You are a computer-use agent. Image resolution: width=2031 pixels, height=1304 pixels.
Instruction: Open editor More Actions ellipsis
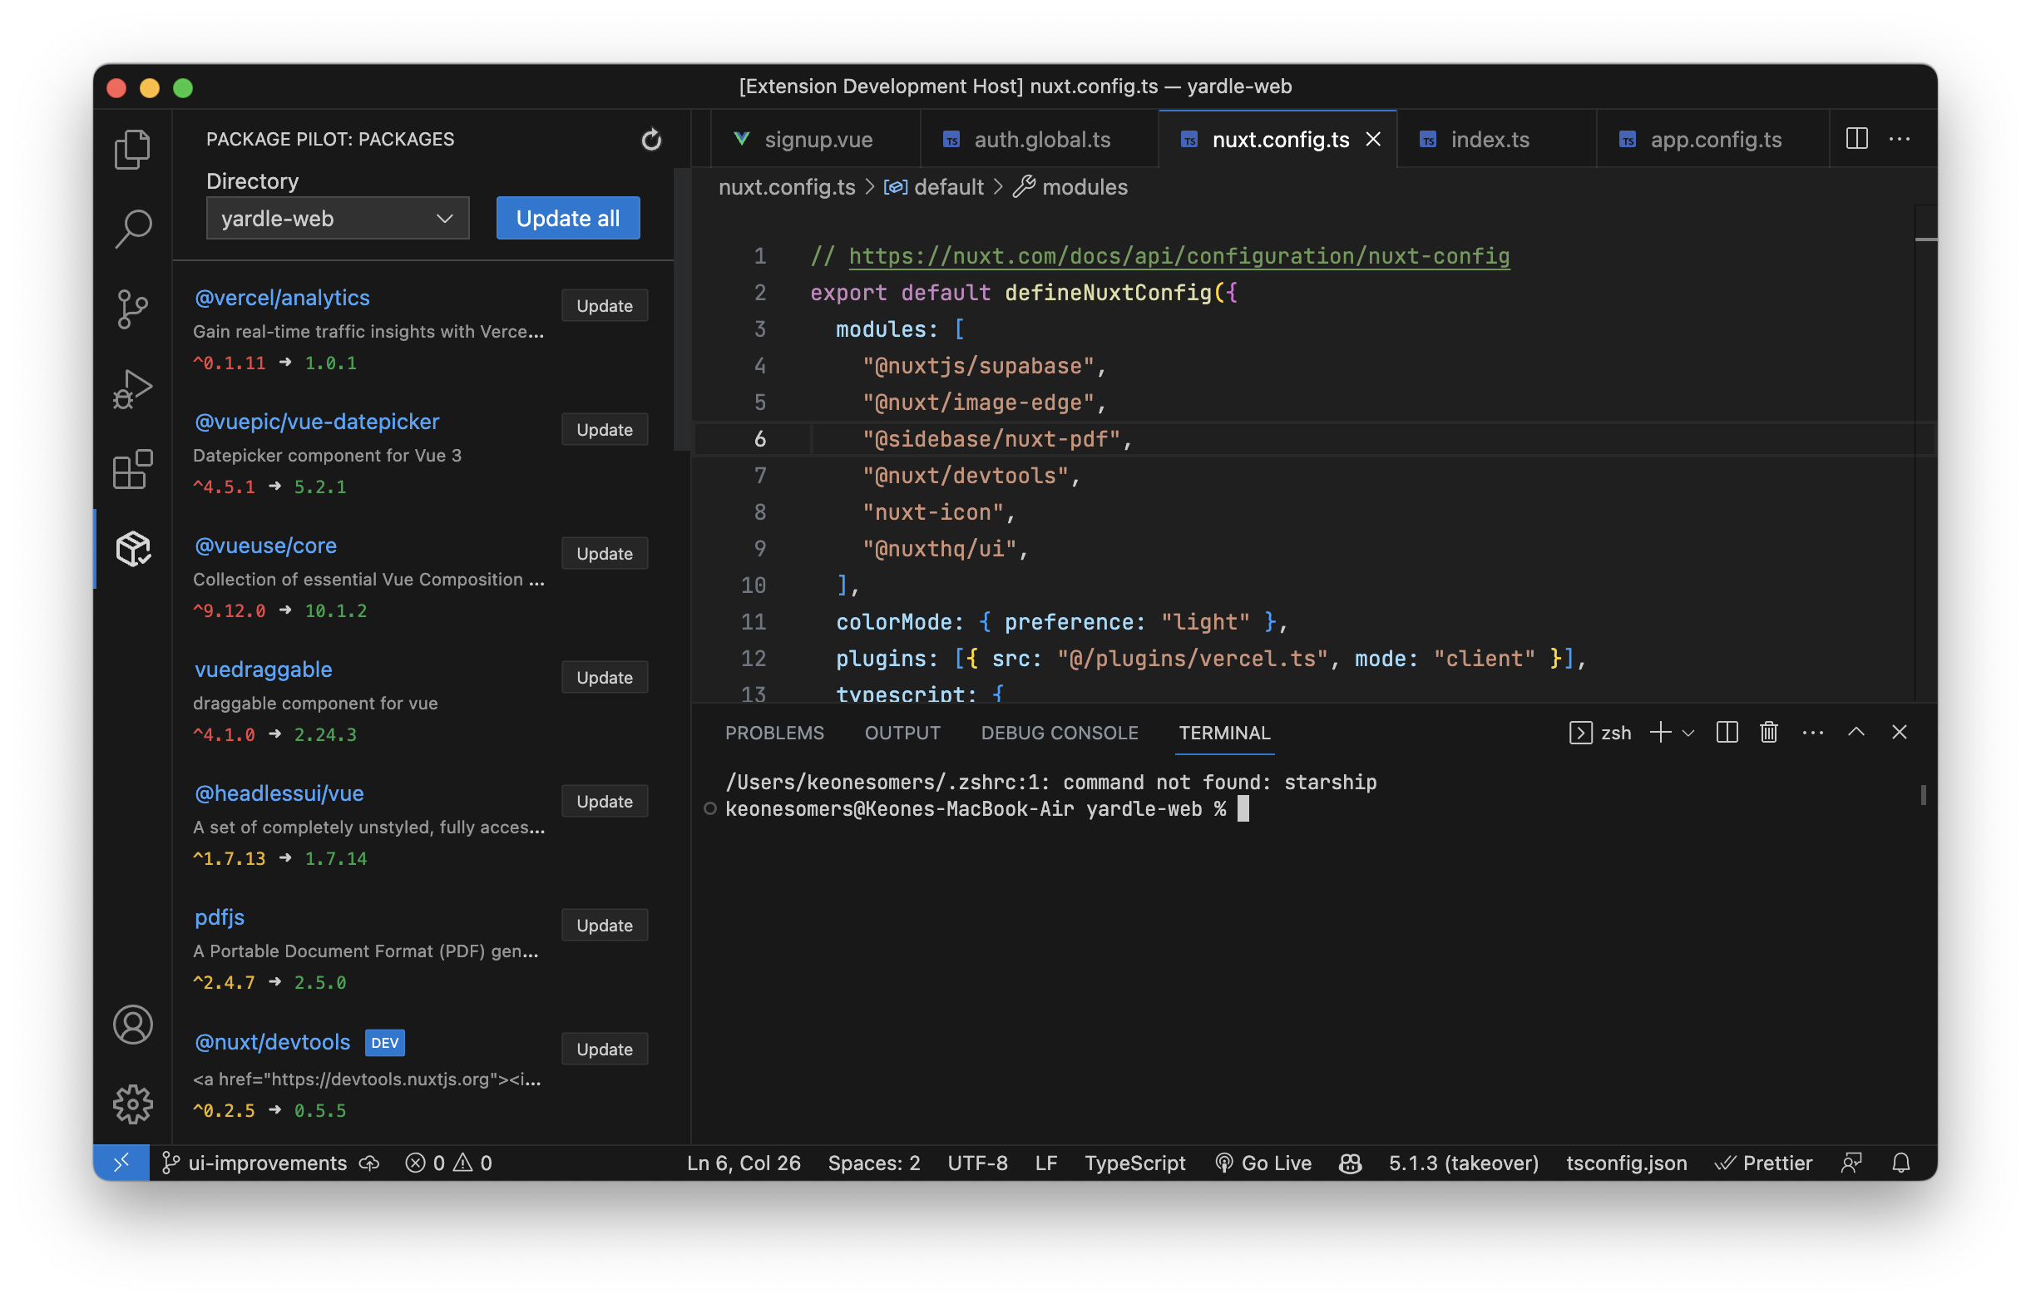tap(1899, 138)
